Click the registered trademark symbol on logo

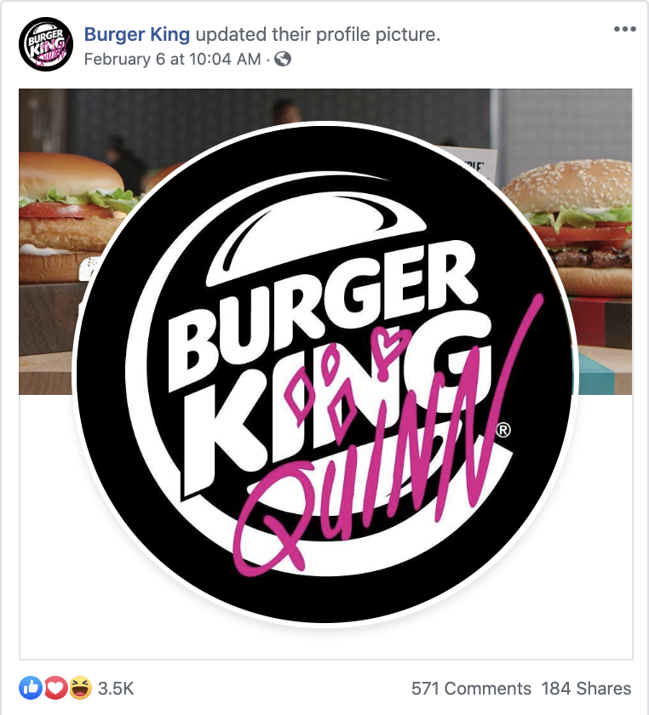coord(503,430)
